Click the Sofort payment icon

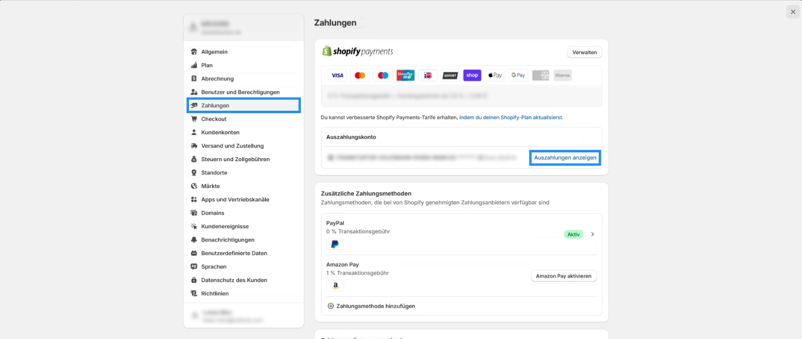point(450,75)
